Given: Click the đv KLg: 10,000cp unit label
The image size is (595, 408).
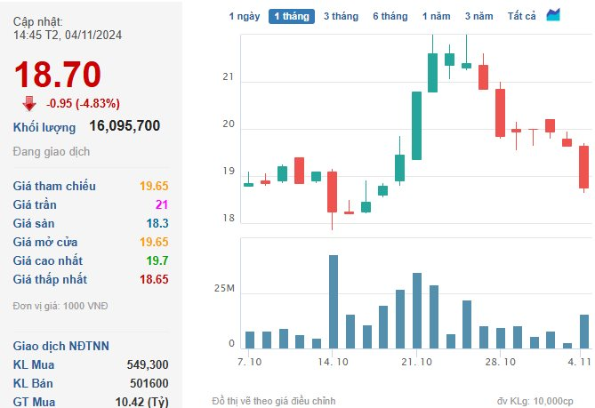Looking at the screenshot, I should coord(535,401).
